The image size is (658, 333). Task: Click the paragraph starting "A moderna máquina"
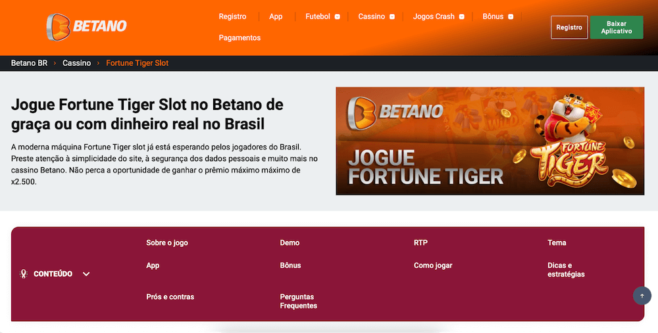(164, 165)
